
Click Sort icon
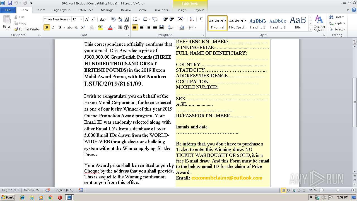192,19
